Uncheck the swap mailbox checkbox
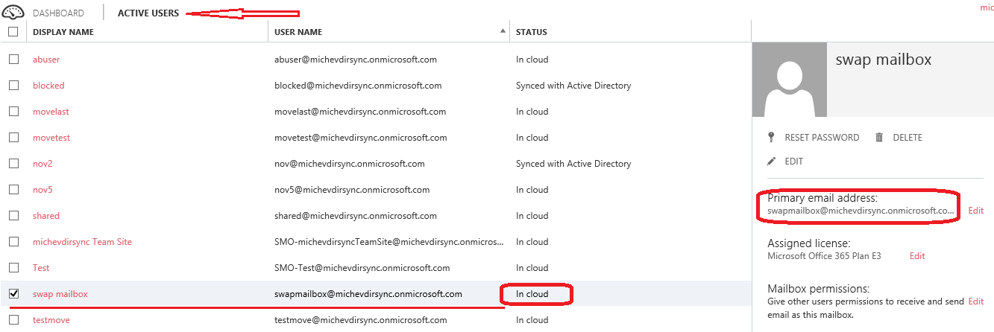Viewport: 994px width, 332px height. [x=13, y=294]
